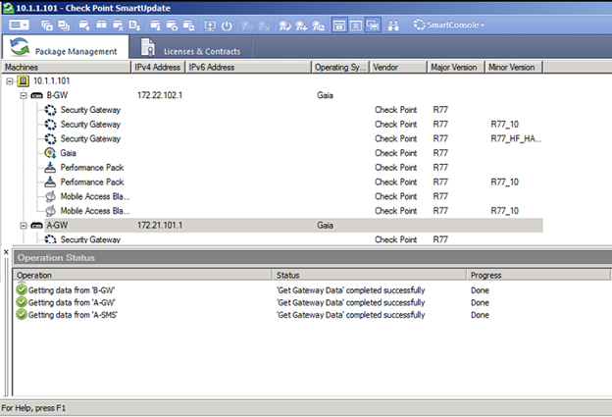Image resolution: width=612 pixels, height=417 pixels.
Task: Close the Operation Status pane
Action: point(6,252)
